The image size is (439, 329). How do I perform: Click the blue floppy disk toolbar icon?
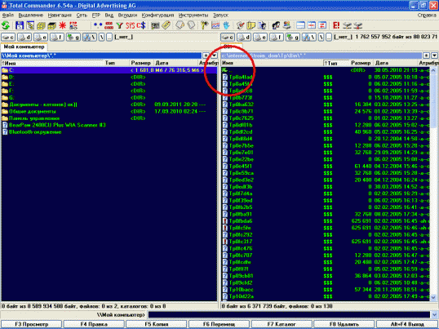tap(20, 25)
